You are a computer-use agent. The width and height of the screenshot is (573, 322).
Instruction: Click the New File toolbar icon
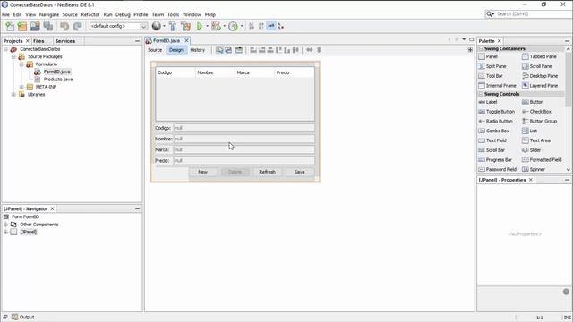pos(10,26)
